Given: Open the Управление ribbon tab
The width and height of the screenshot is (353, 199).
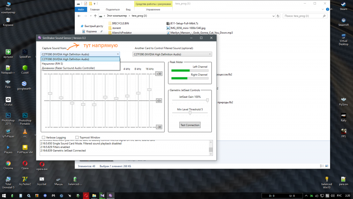Looking at the screenshot, I should pos(153,10).
